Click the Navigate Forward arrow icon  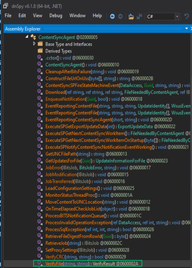(120, 16)
